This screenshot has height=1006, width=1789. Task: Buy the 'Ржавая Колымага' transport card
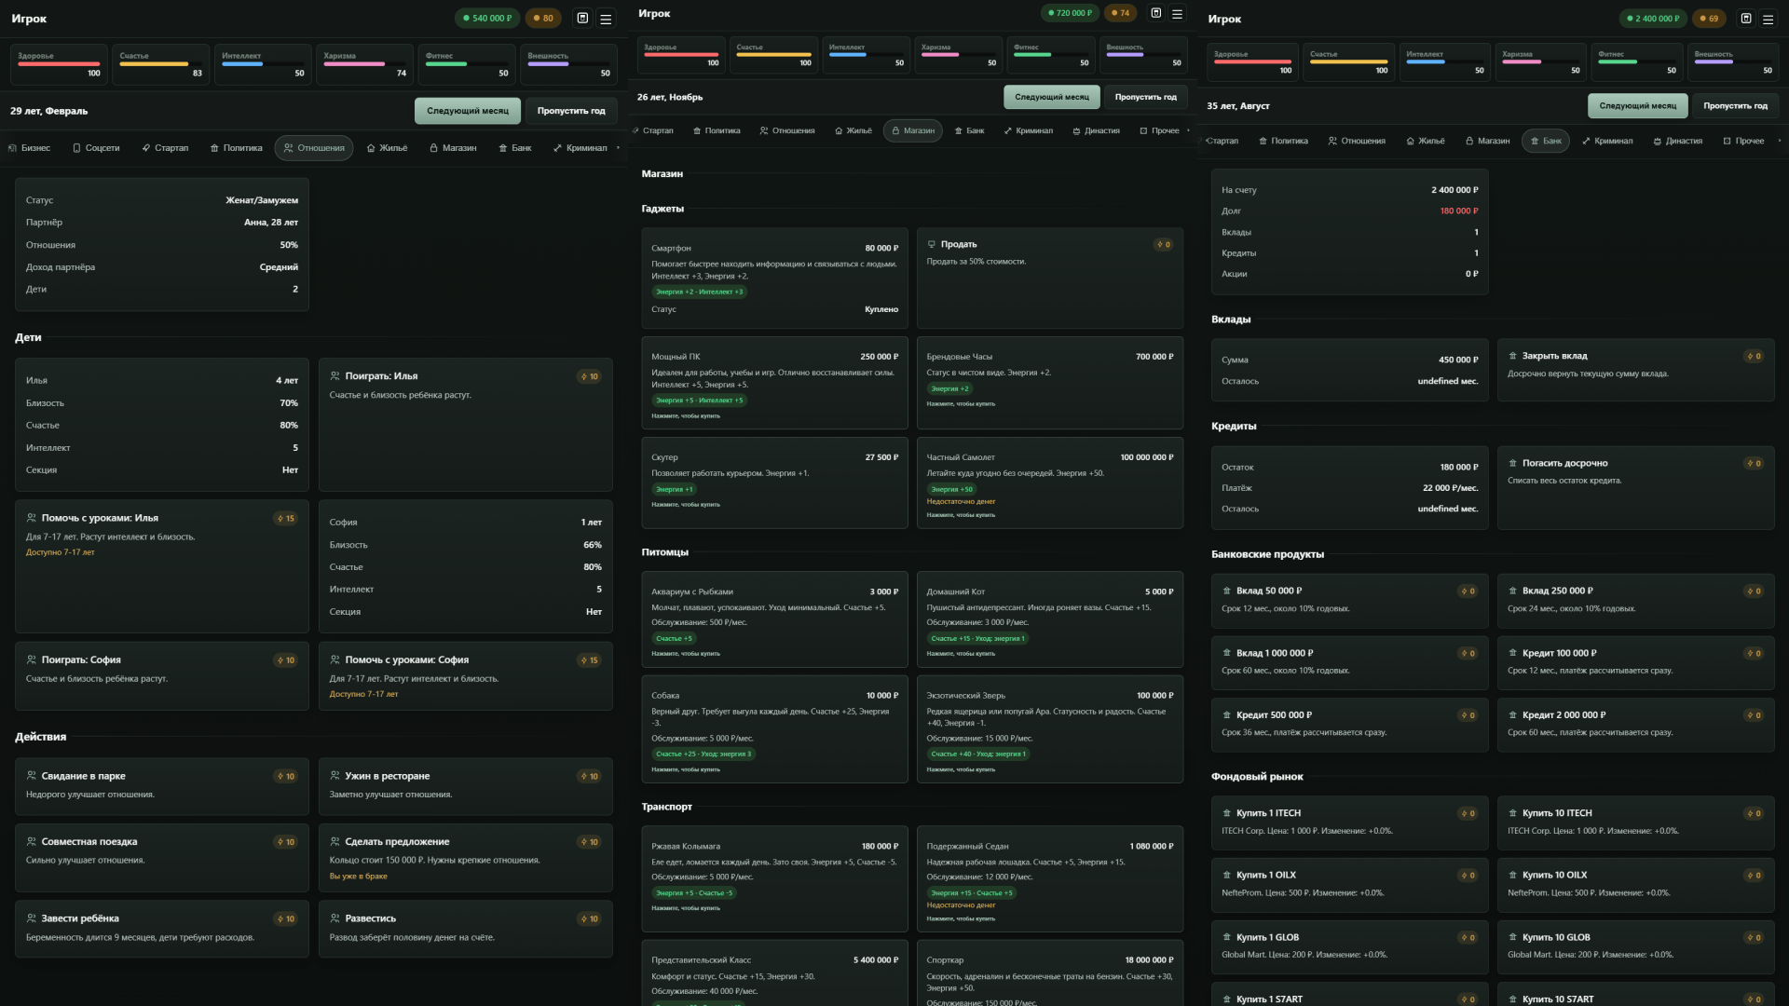click(774, 879)
